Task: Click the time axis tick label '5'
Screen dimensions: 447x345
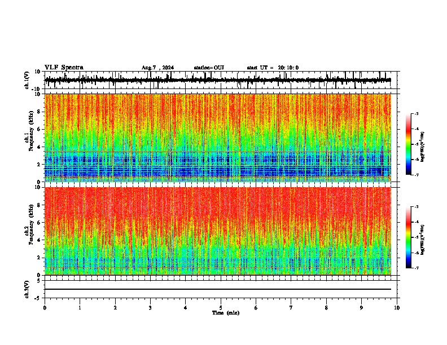Action: 221,308
